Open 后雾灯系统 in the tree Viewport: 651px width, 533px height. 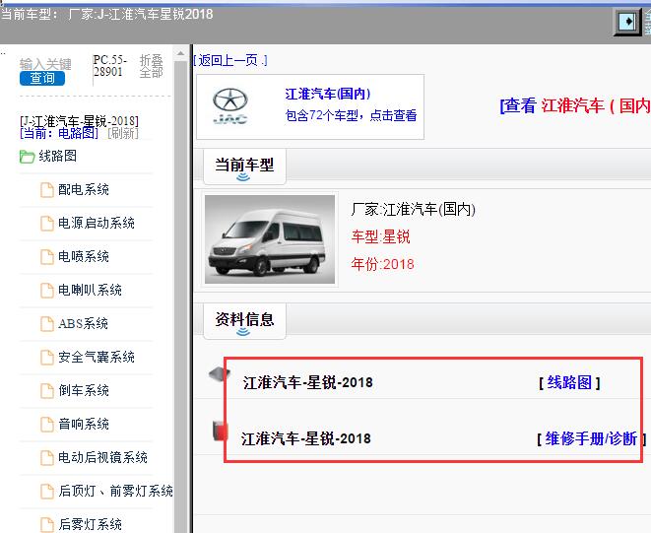point(90,524)
